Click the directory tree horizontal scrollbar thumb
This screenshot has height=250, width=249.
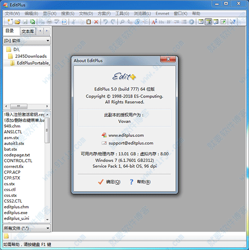pos(18,106)
